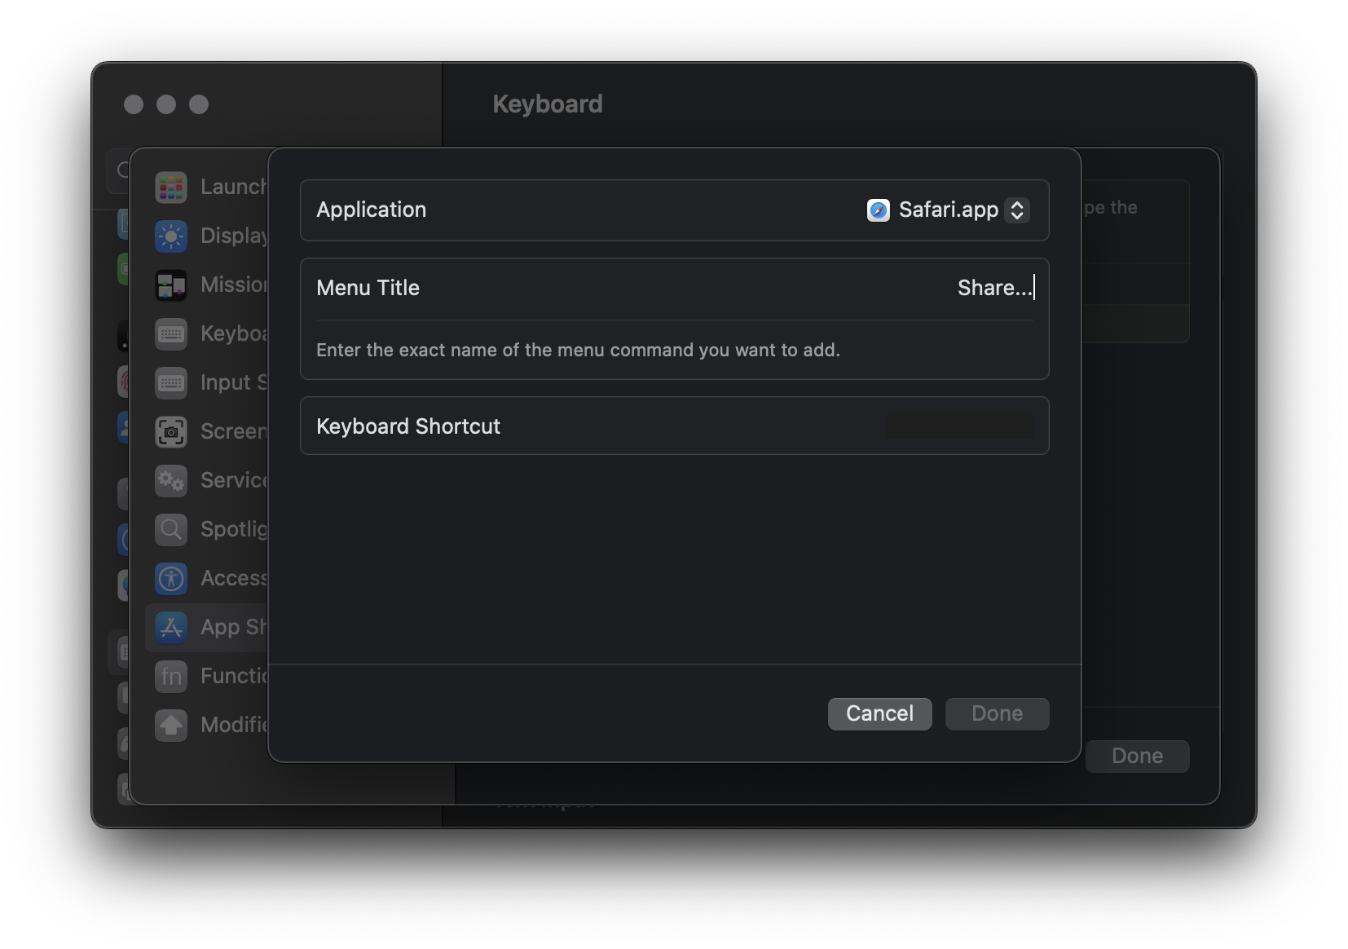Click the search field icon in settings sidebar
The height and width of the screenshot is (949, 1348).
pyautogui.click(x=123, y=170)
